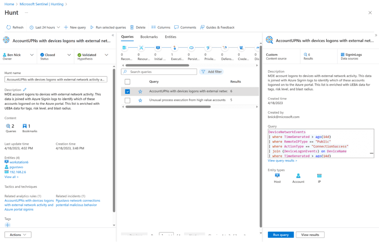This screenshot has width=379, height=242.
Task: Click the Run query button
Action: 281,235
